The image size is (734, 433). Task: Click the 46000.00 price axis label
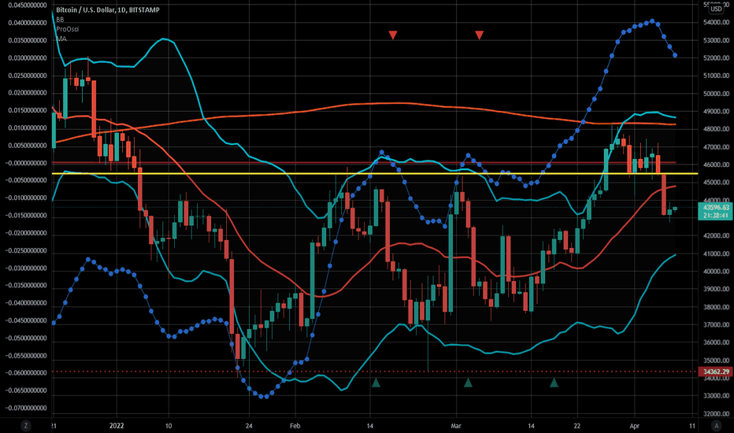pos(716,165)
